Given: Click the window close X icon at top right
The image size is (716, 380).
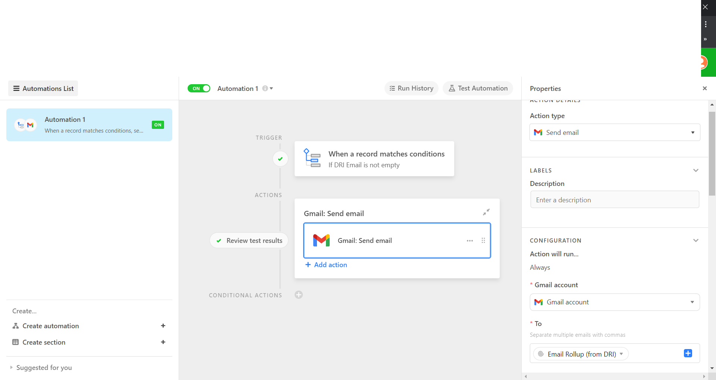Looking at the screenshot, I should click(x=705, y=7).
